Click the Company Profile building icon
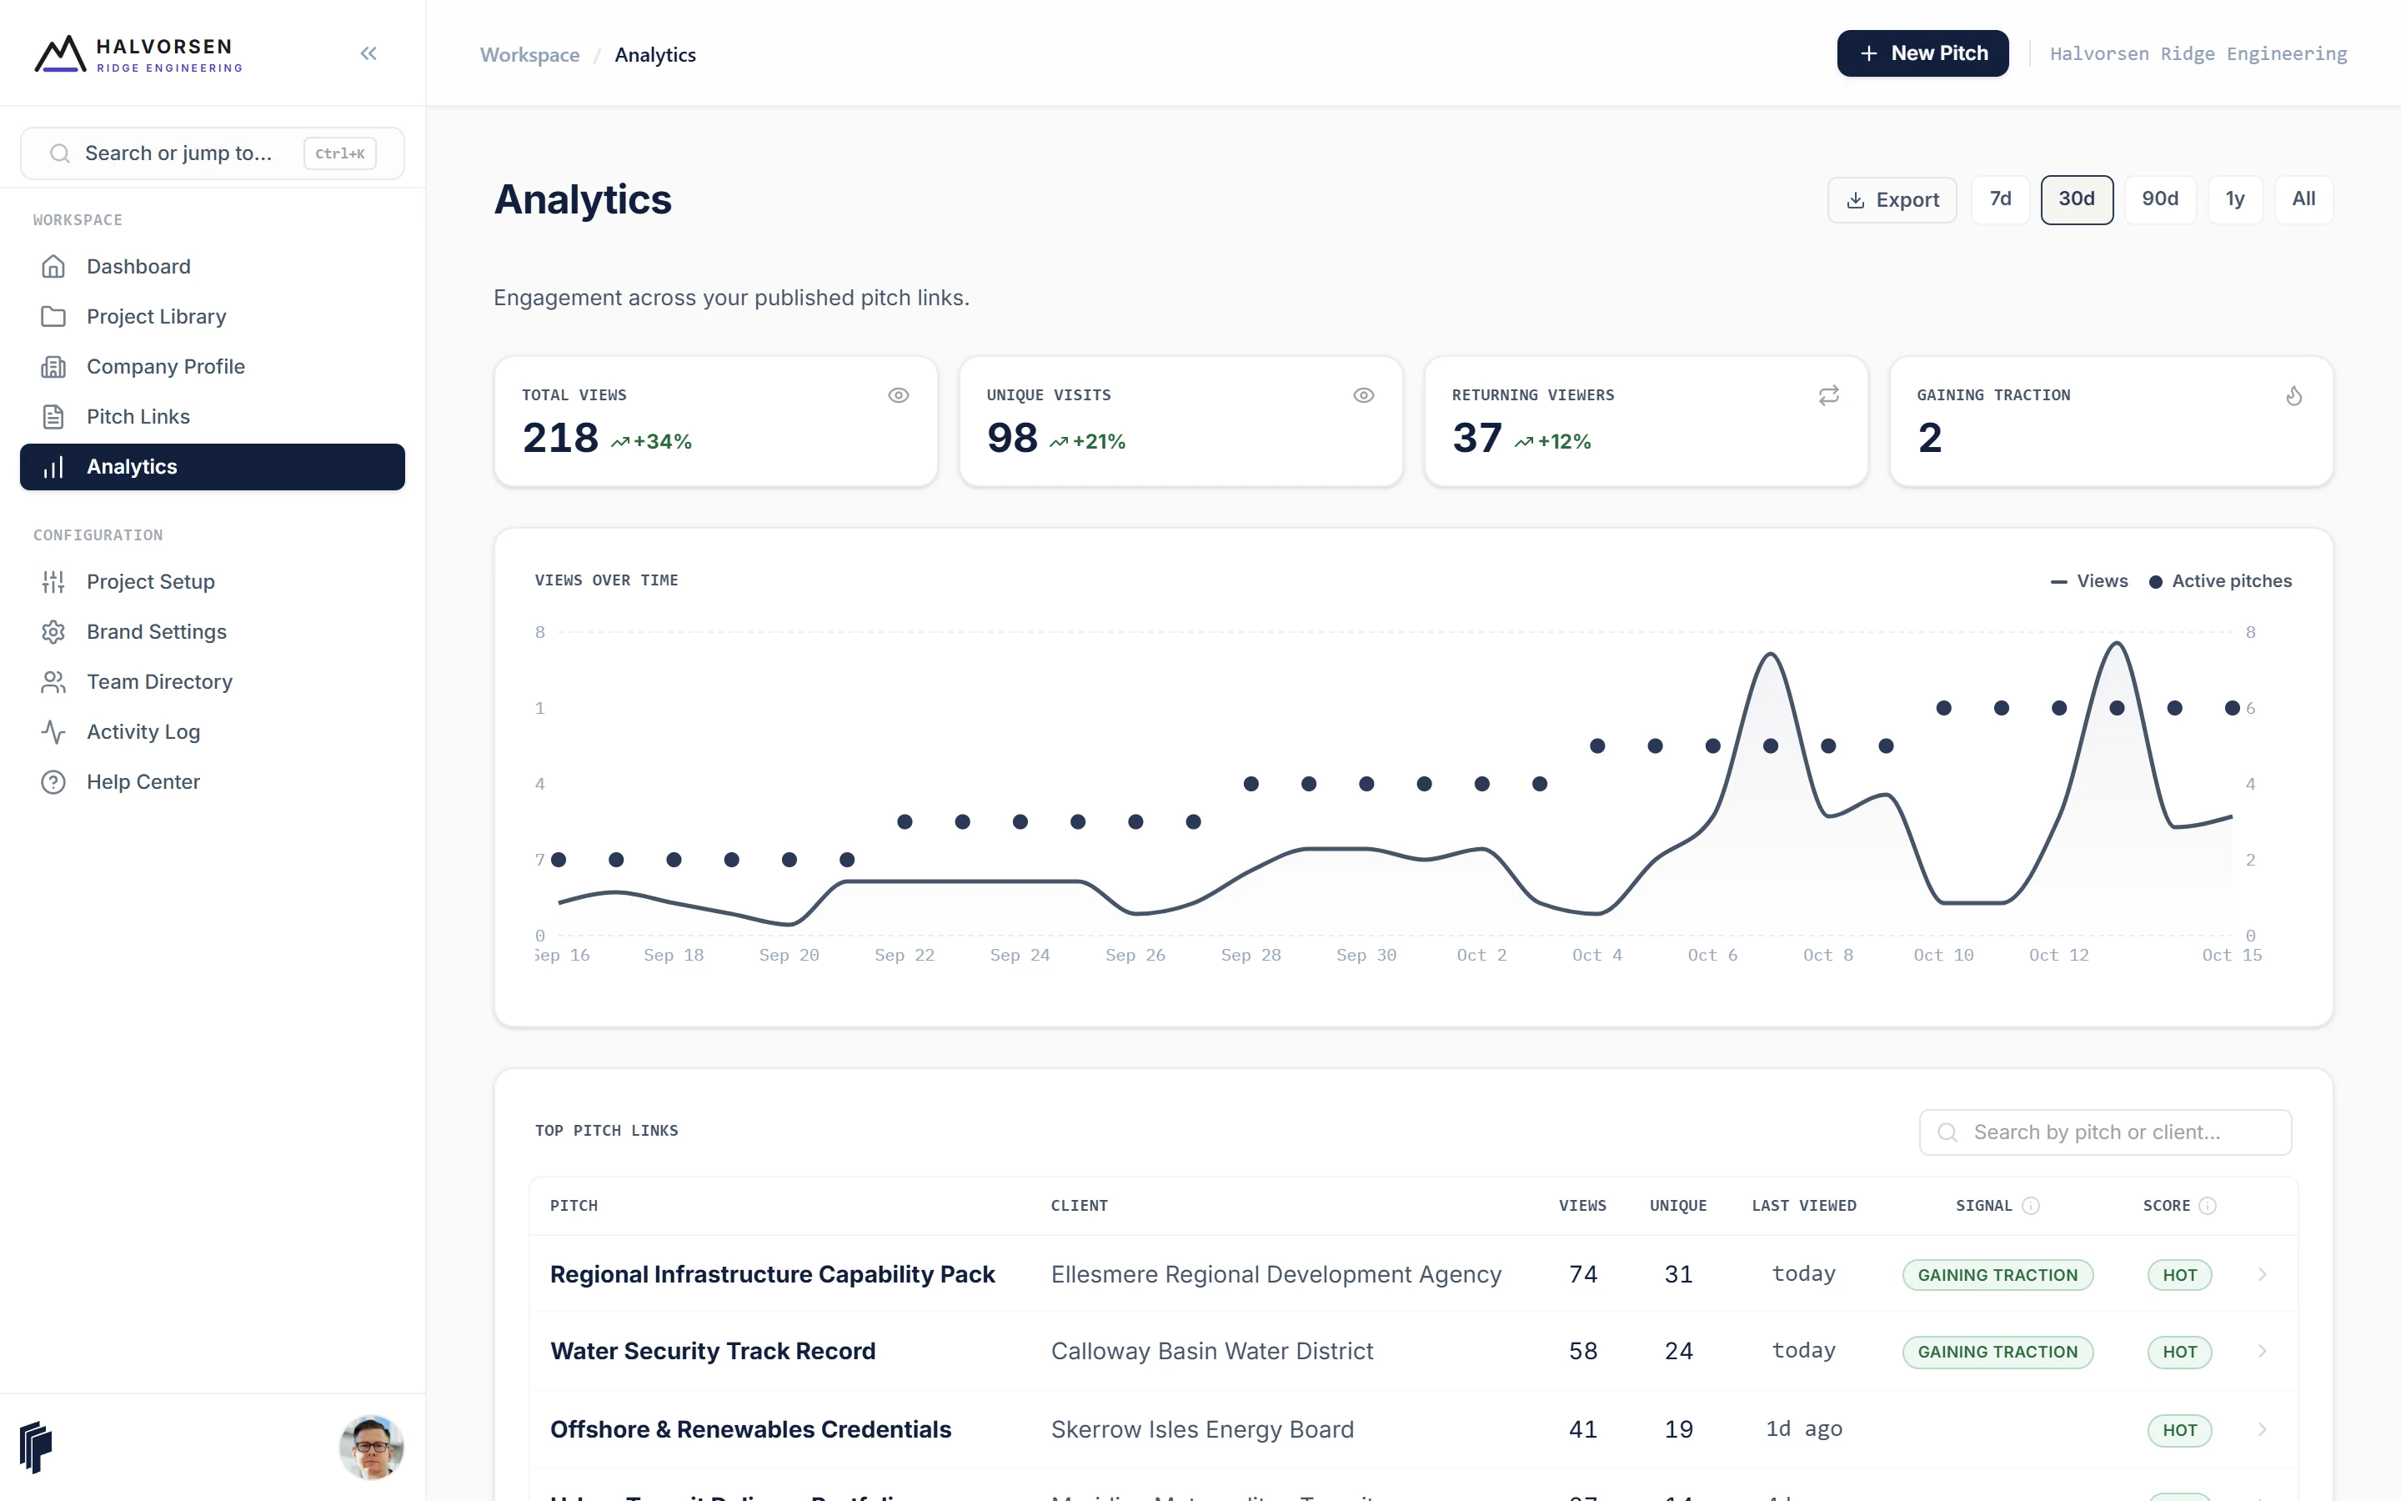Screen dimensions: 2401x1501 [x=53, y=366]
